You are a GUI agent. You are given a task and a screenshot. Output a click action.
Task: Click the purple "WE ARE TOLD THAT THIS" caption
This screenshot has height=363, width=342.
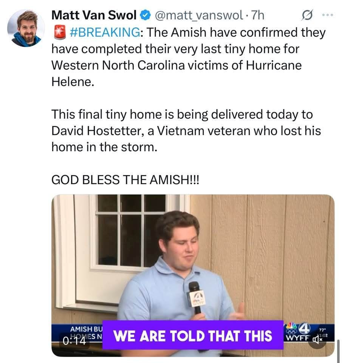point(193,335)
